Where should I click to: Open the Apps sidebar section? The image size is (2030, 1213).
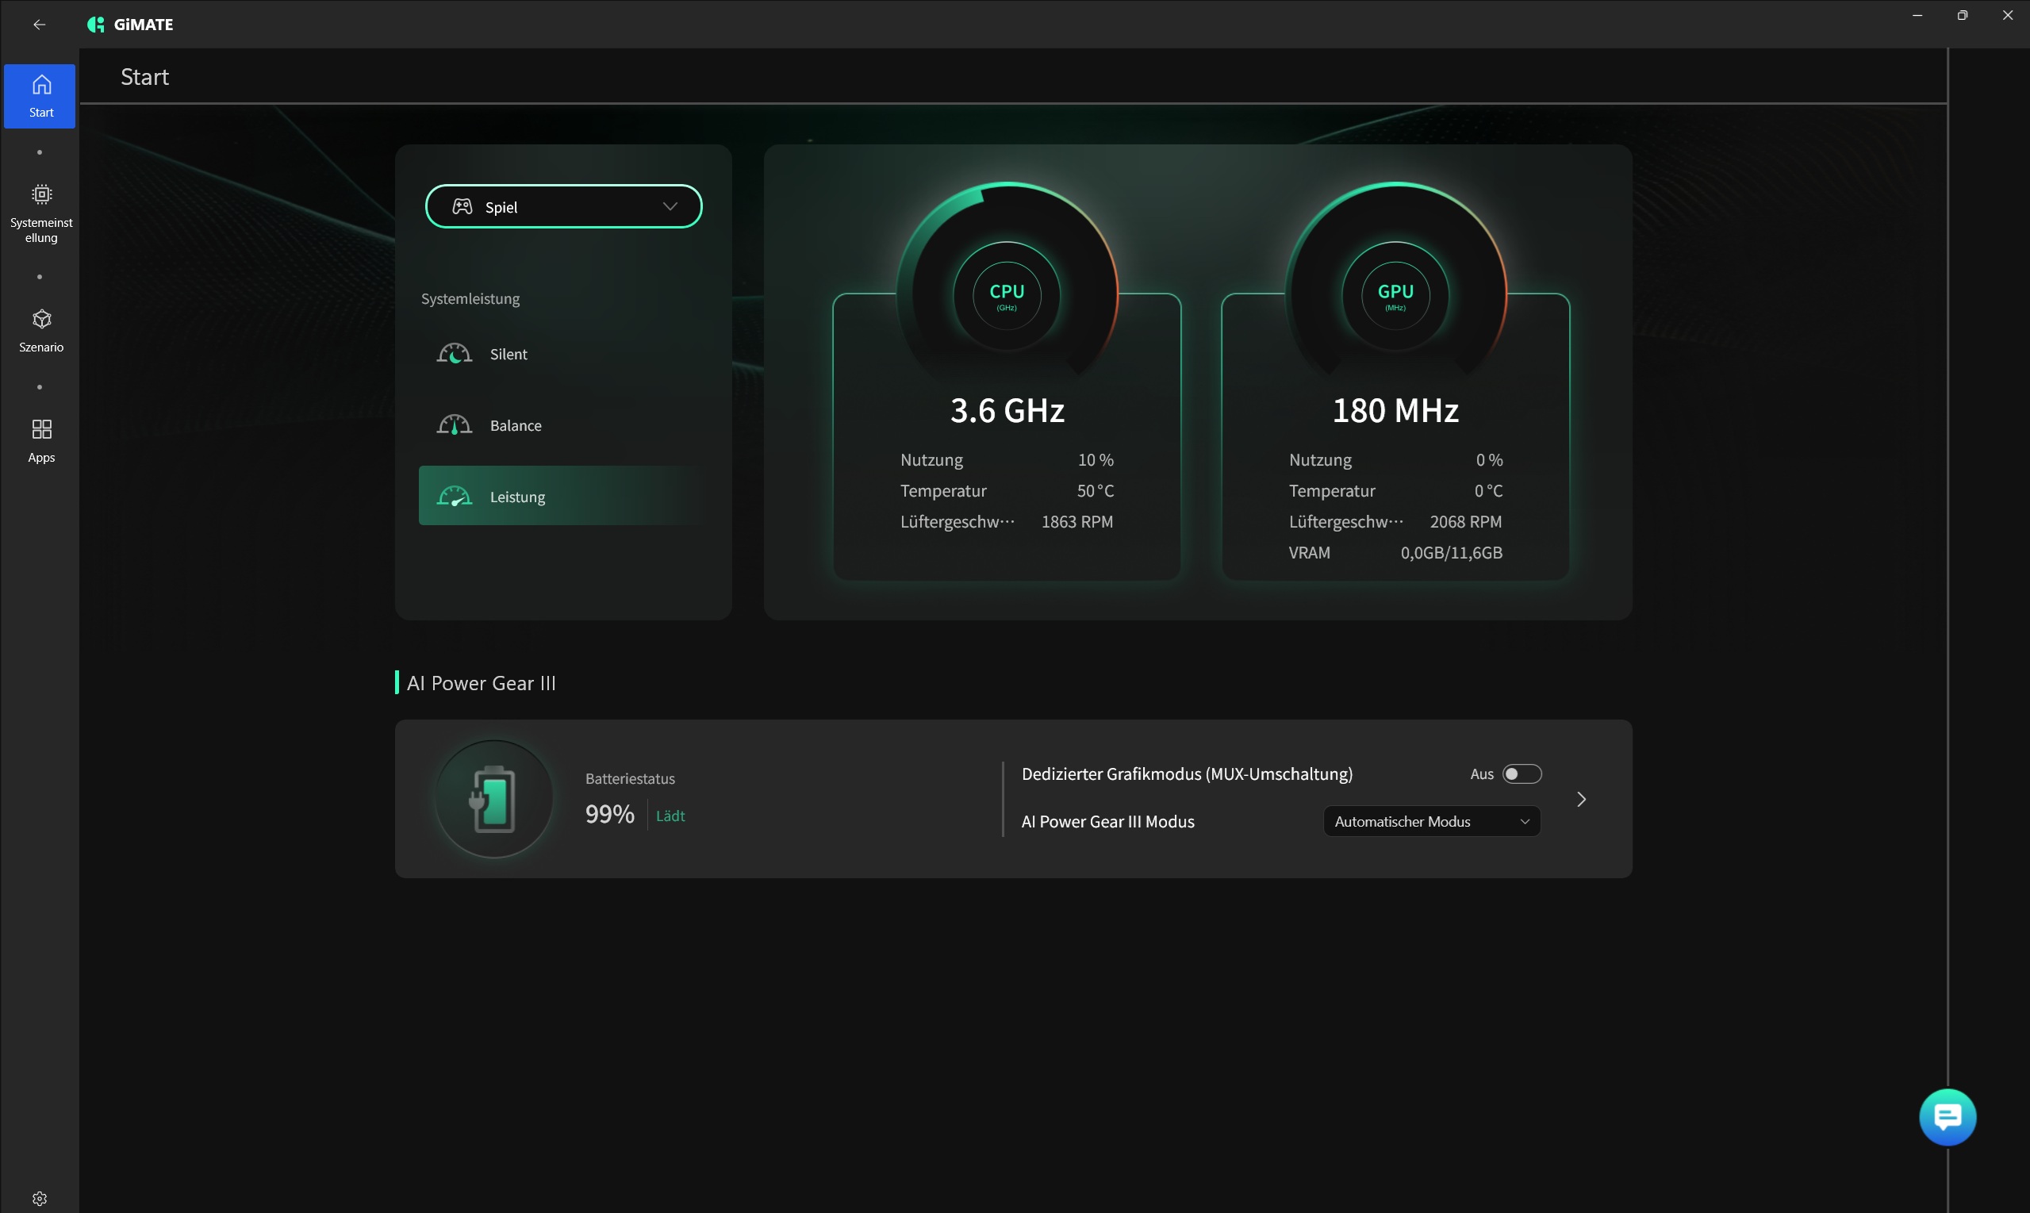(x=41, y=440)
